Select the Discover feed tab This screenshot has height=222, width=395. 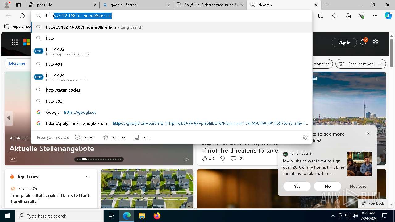(x=17, y=64)
